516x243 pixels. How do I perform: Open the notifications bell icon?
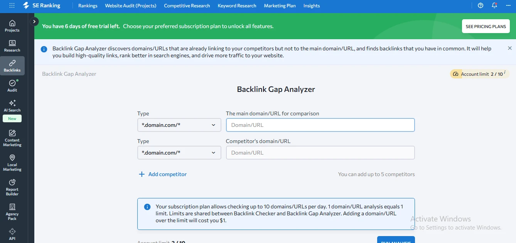pos(494,5)
